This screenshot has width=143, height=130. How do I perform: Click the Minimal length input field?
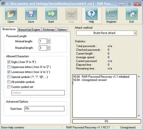[x=43, y=41]
